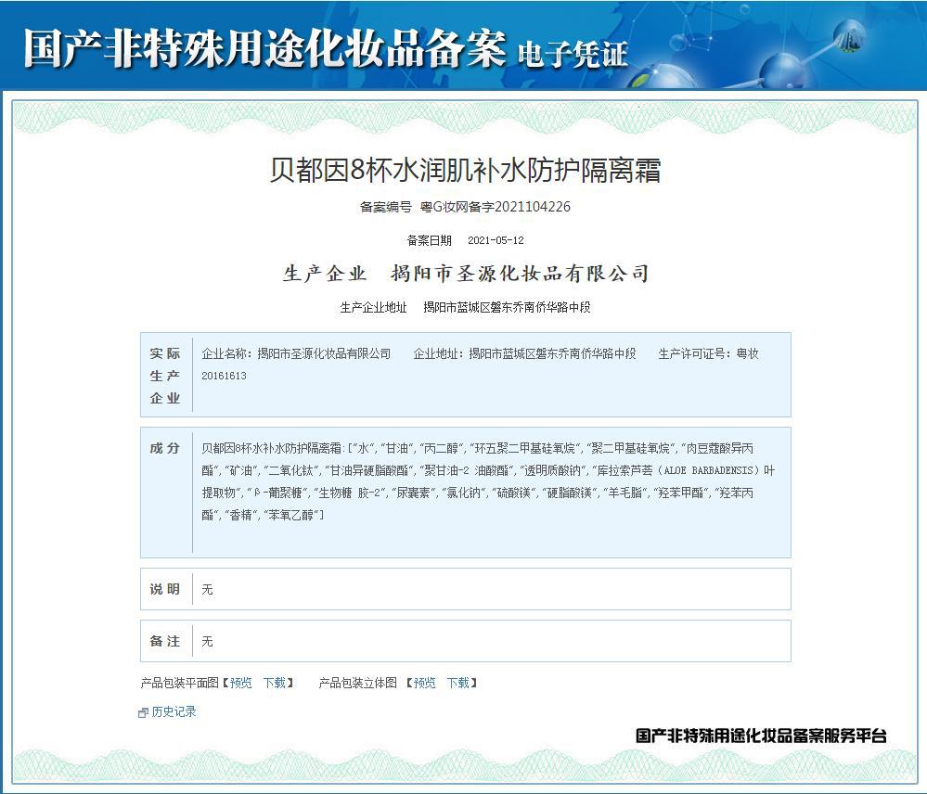Click the 实际生产企业 row label

click(x=164, y=375)
